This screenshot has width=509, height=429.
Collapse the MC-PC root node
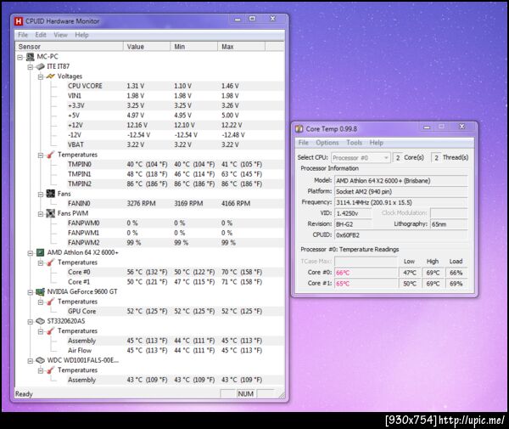pos(20,57)
